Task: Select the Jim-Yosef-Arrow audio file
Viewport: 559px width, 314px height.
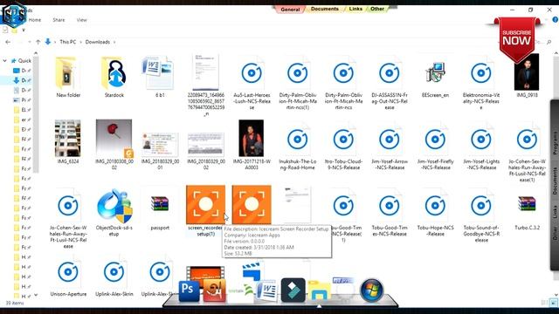Action: 390,146
